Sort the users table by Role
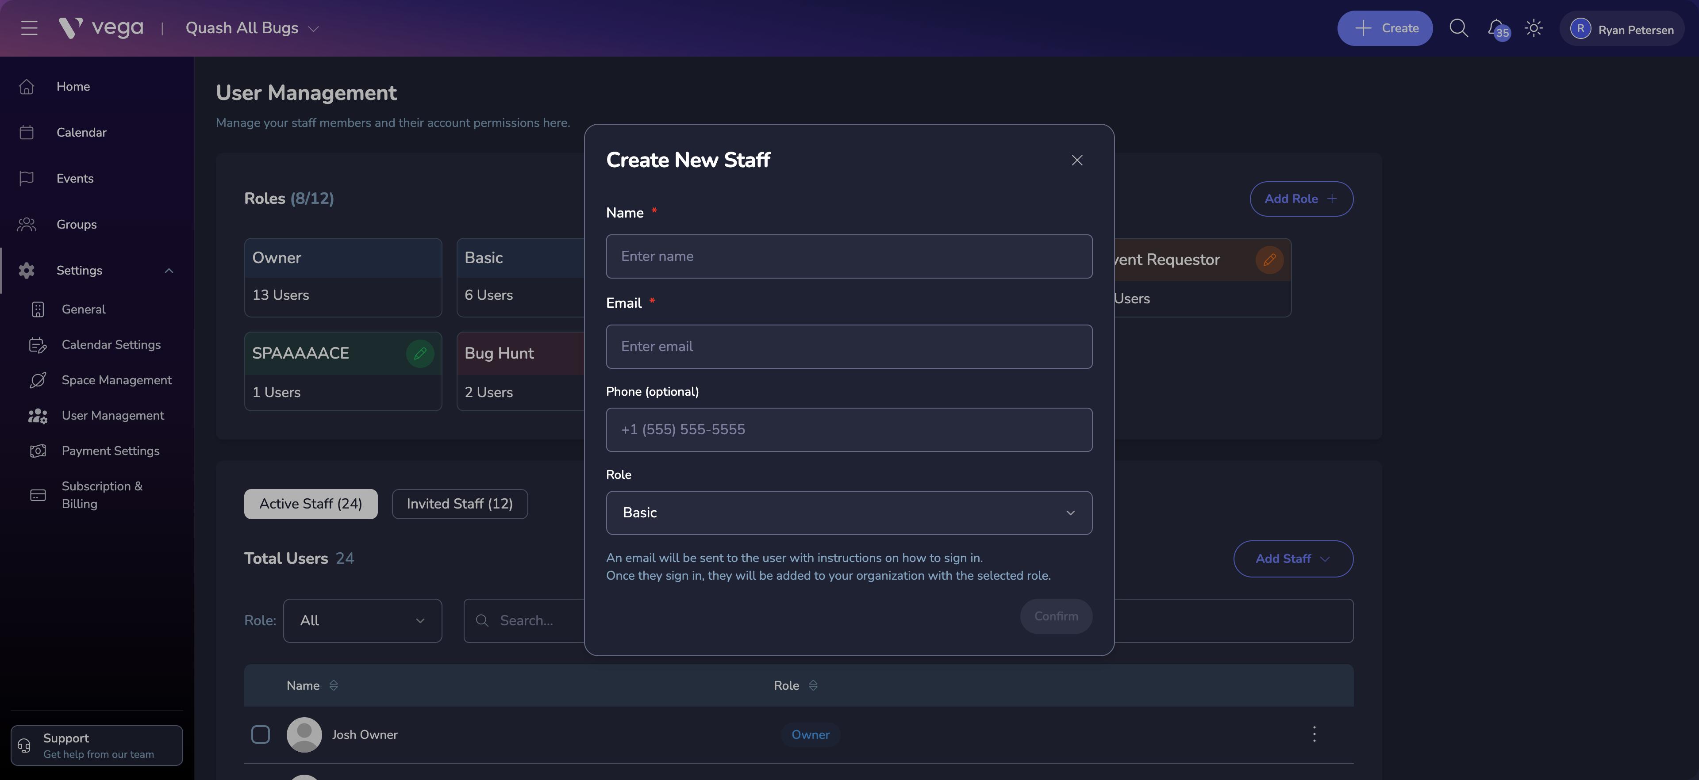Viewport: 1699px width, 780px height. 813,685
